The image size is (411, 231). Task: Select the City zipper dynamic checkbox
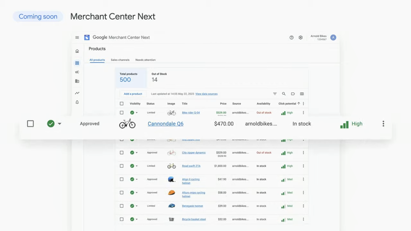coord(122,153)
